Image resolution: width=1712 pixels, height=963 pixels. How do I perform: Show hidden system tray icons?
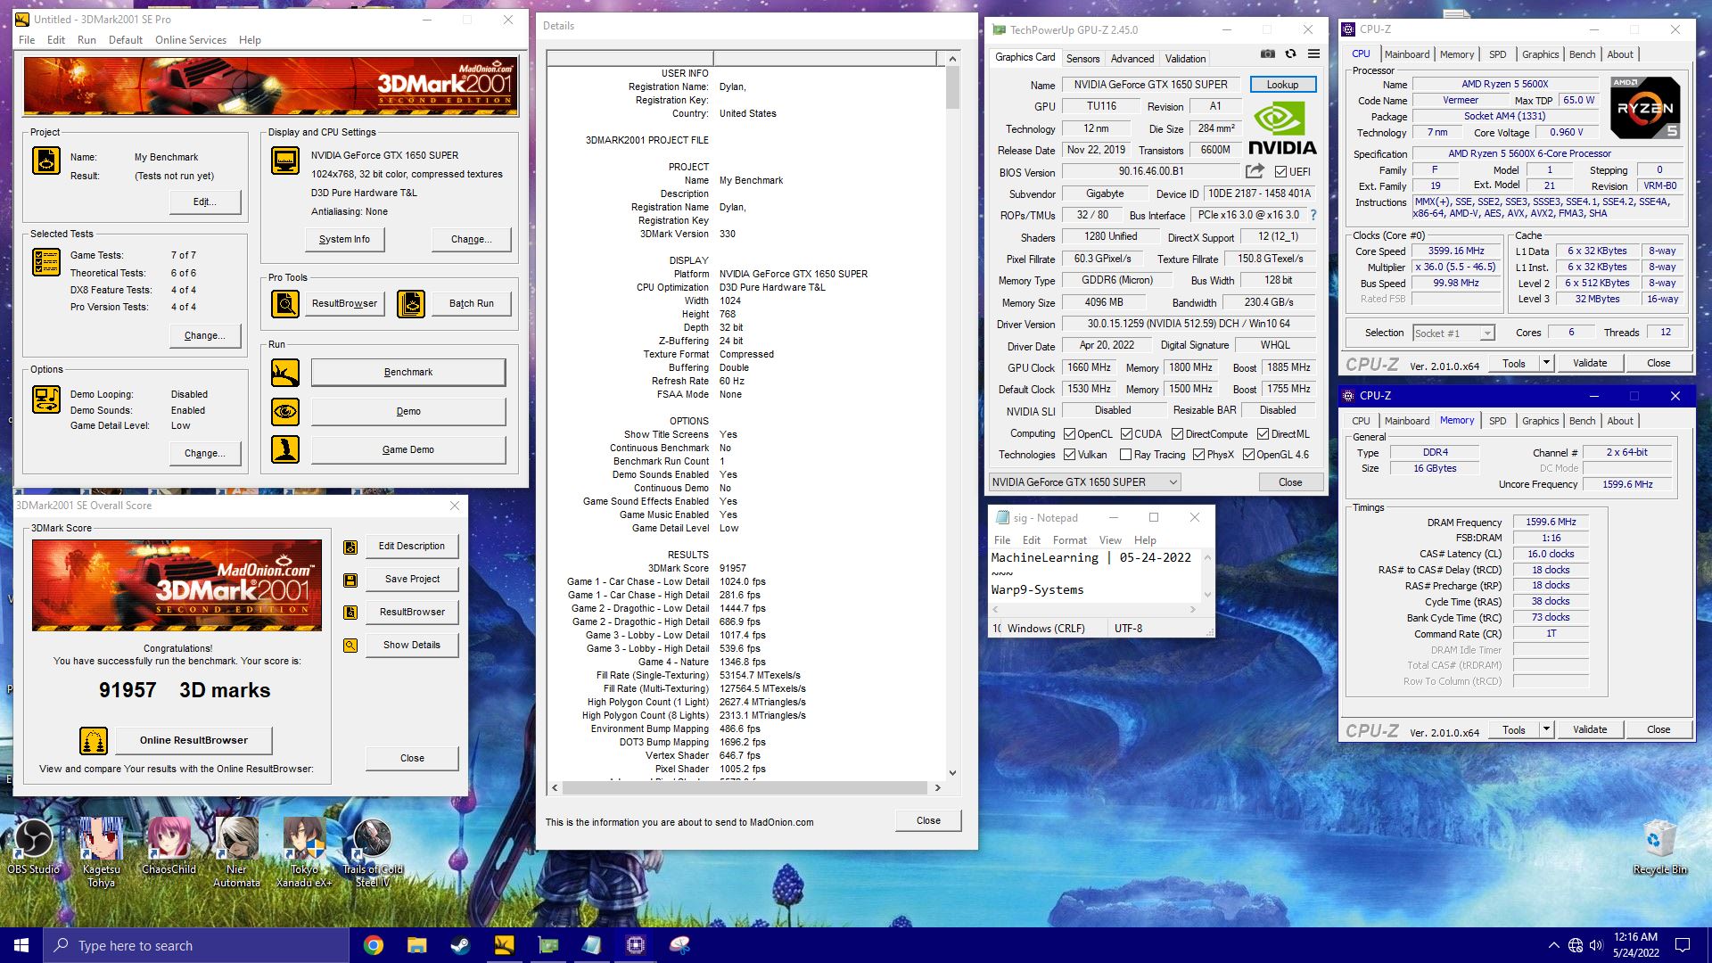point(1553,945)
